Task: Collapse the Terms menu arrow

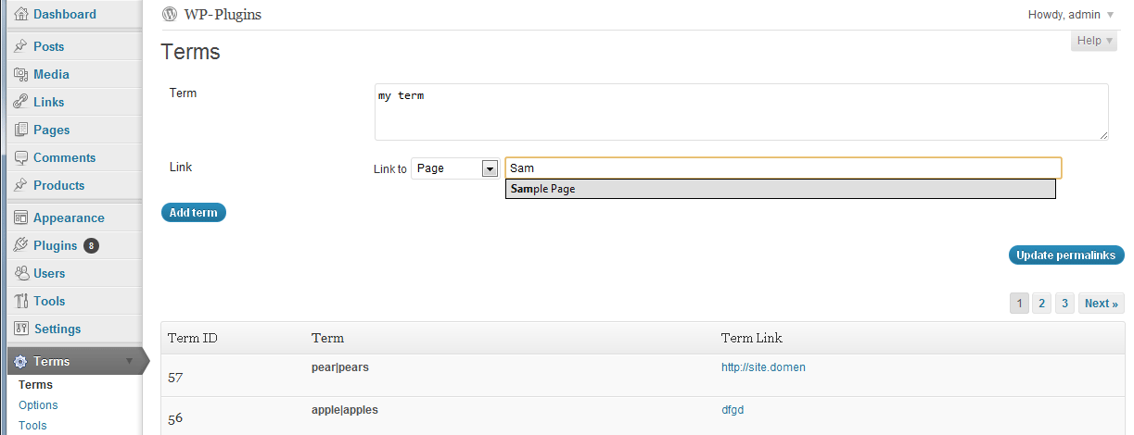Action: coord(130,361)
